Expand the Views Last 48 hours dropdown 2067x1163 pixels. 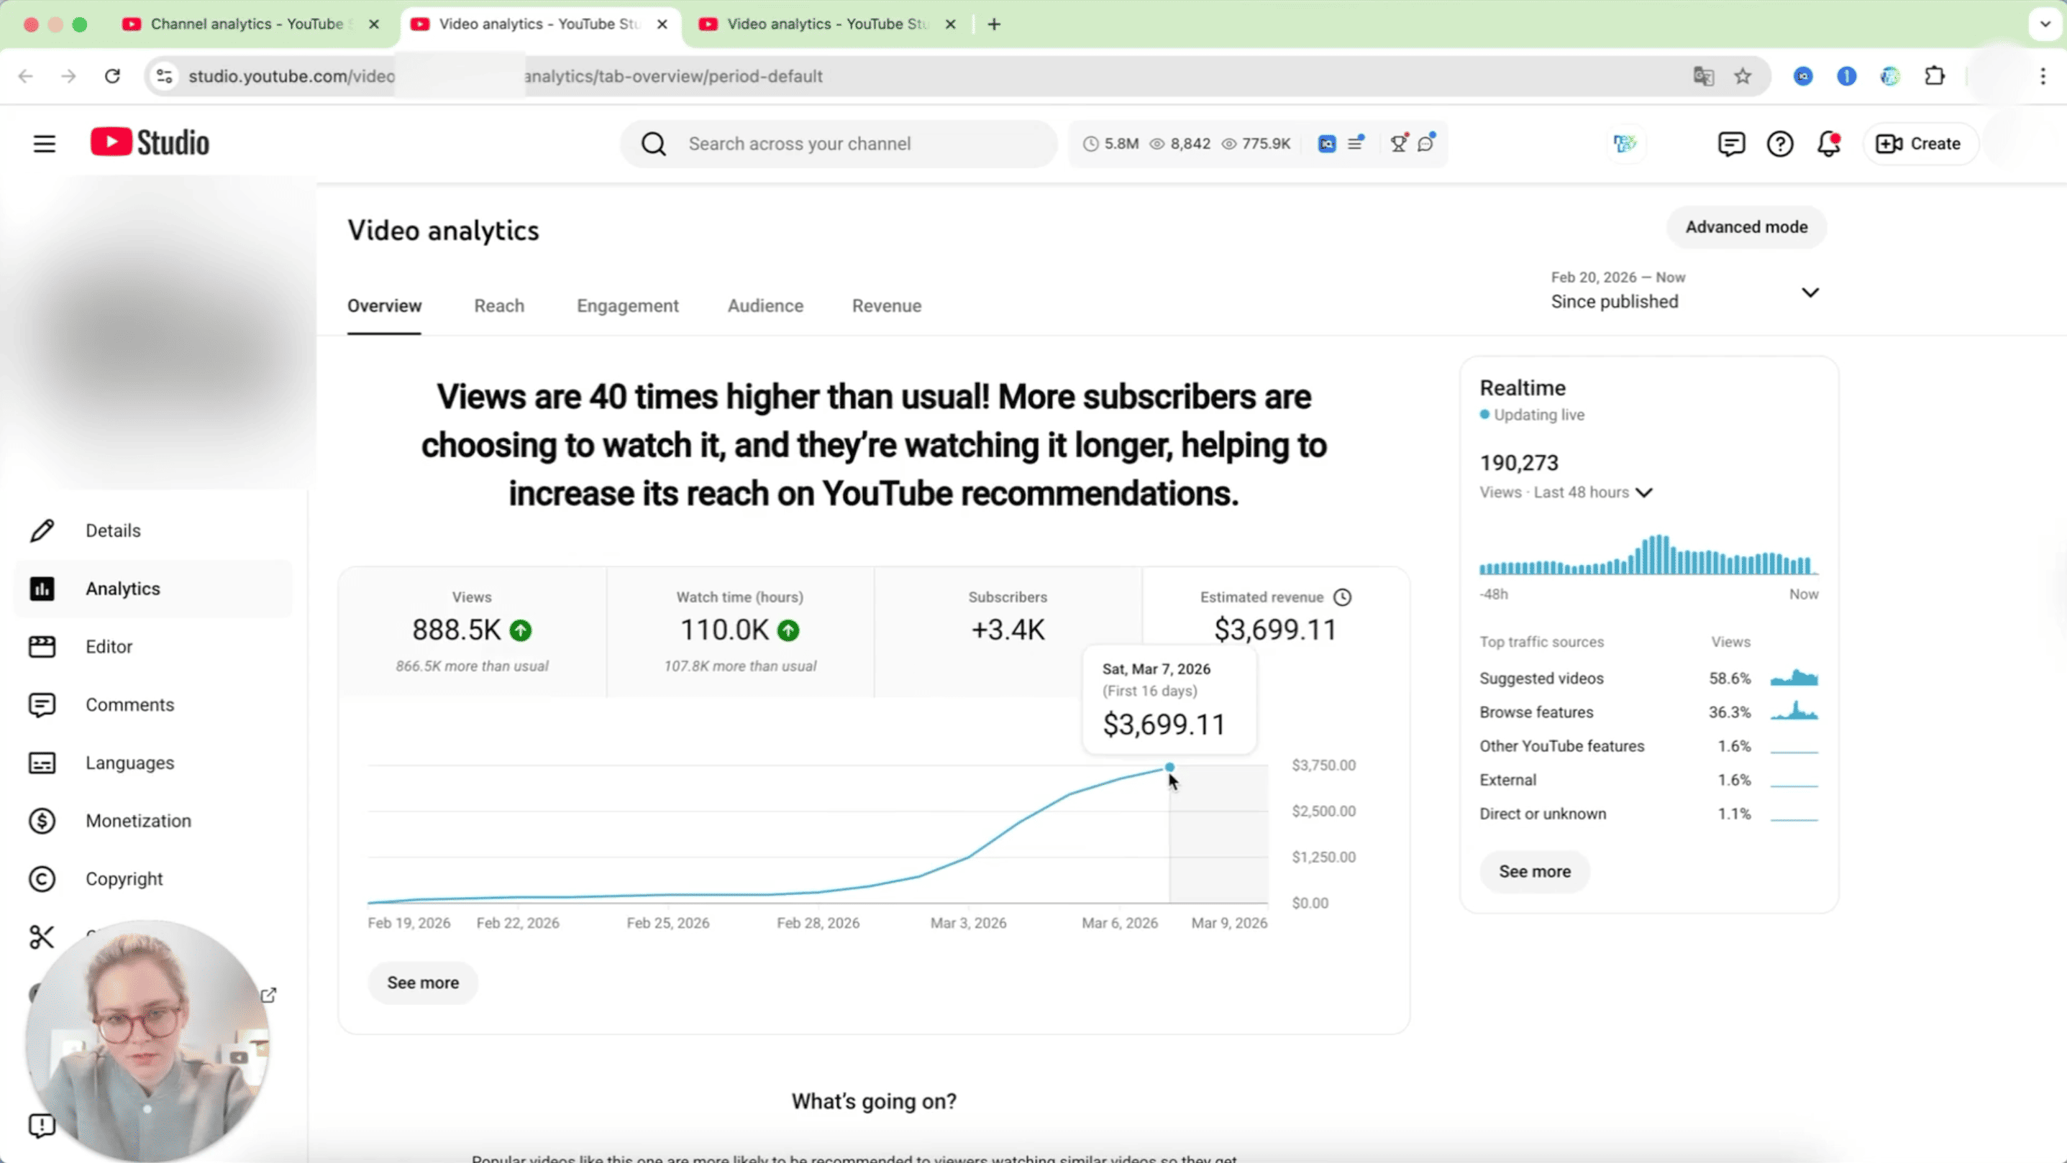coord(1644,492)
